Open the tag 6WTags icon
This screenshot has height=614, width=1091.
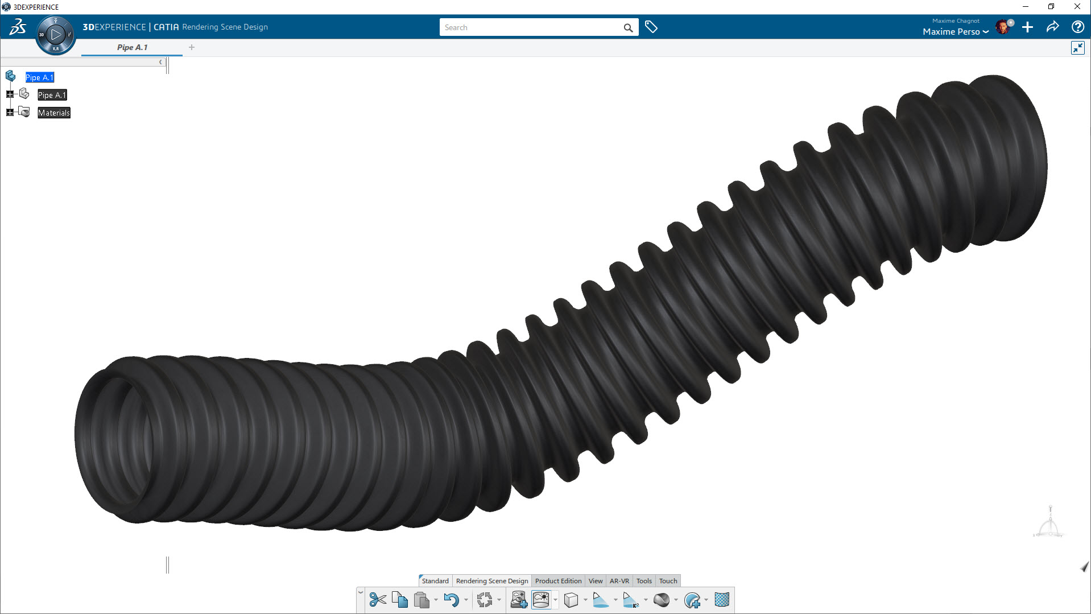click(651, 27)
